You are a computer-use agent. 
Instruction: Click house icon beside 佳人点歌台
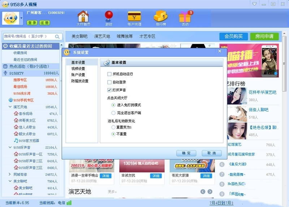coord(16,127)
